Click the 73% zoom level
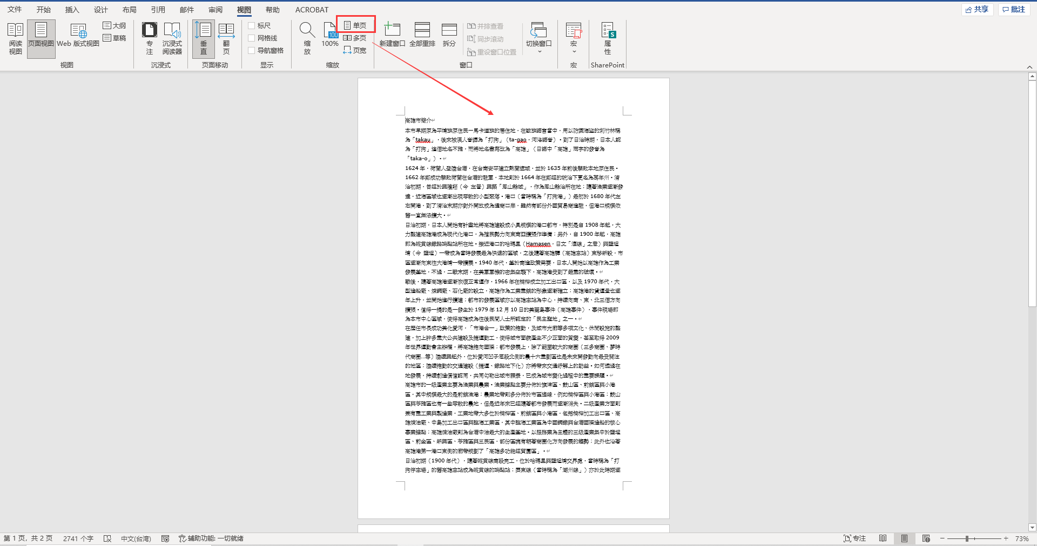The width and height of the screenshot is (1037, 546). point(1021,538)
